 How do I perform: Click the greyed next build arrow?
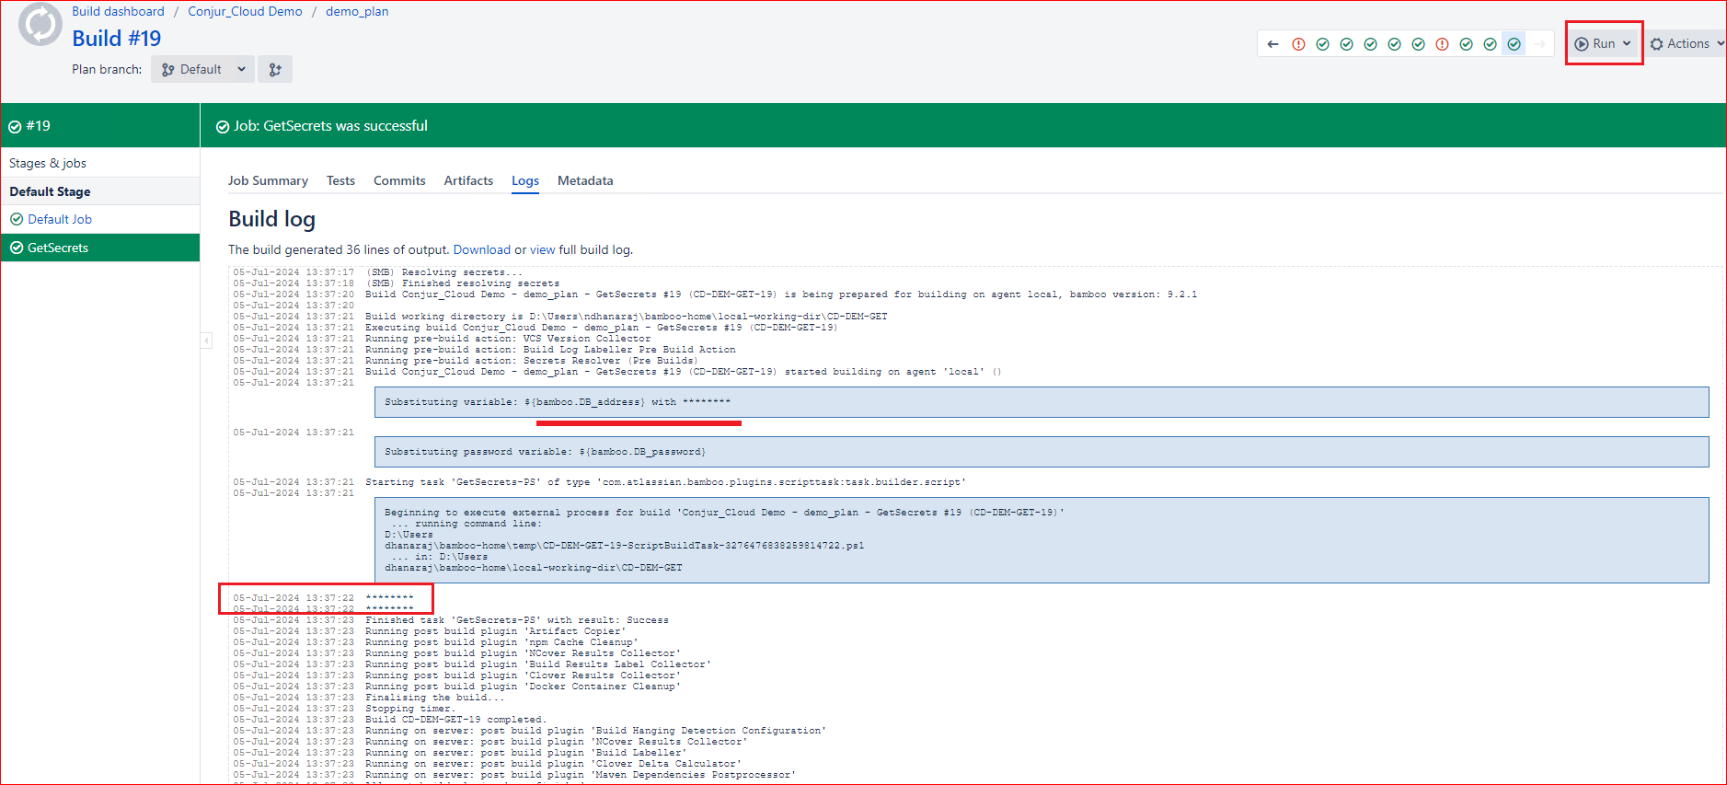pyautogui.click(x=1539, y=44)
